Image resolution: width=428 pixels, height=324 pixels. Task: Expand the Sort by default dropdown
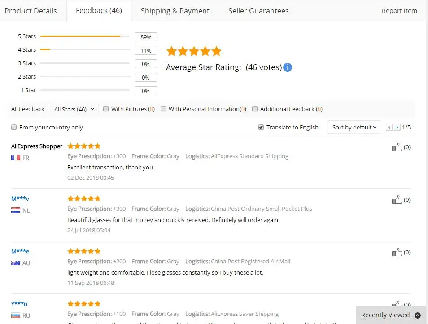coord(354,128)
